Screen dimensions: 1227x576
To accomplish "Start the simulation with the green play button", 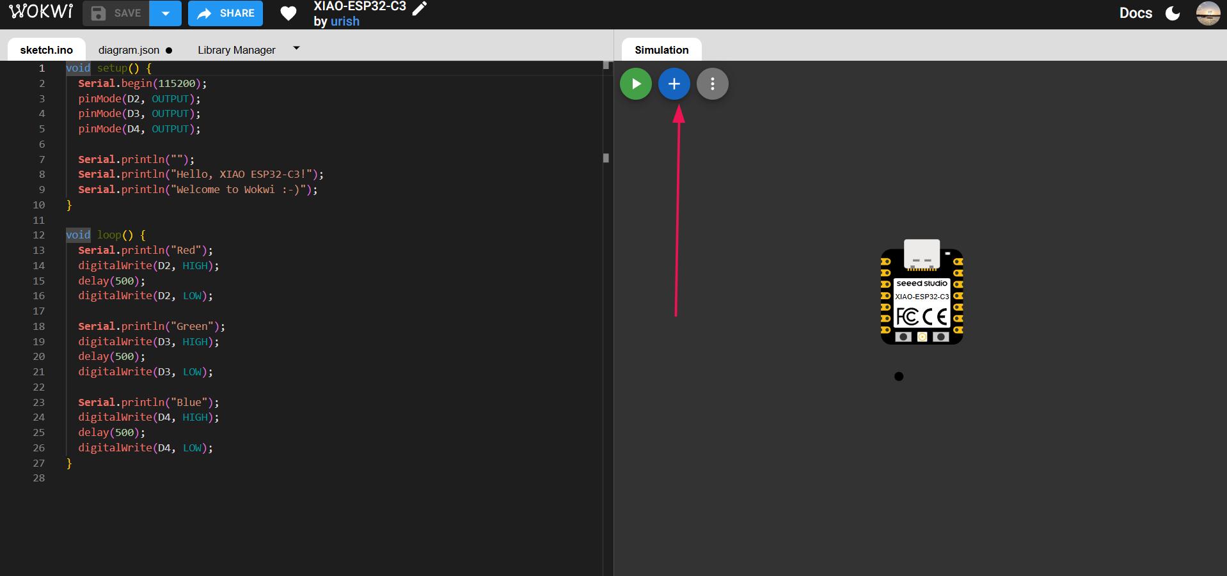I will pyautogui.click(x=636, y=84).
